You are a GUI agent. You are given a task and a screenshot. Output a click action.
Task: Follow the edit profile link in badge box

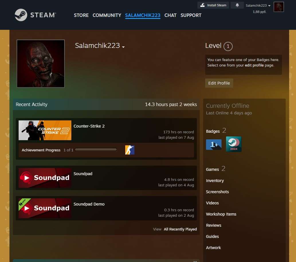(254, 65)
